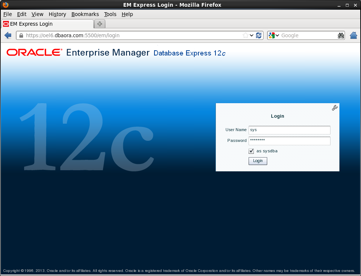Open the Tools menu

tap(110, 14)
